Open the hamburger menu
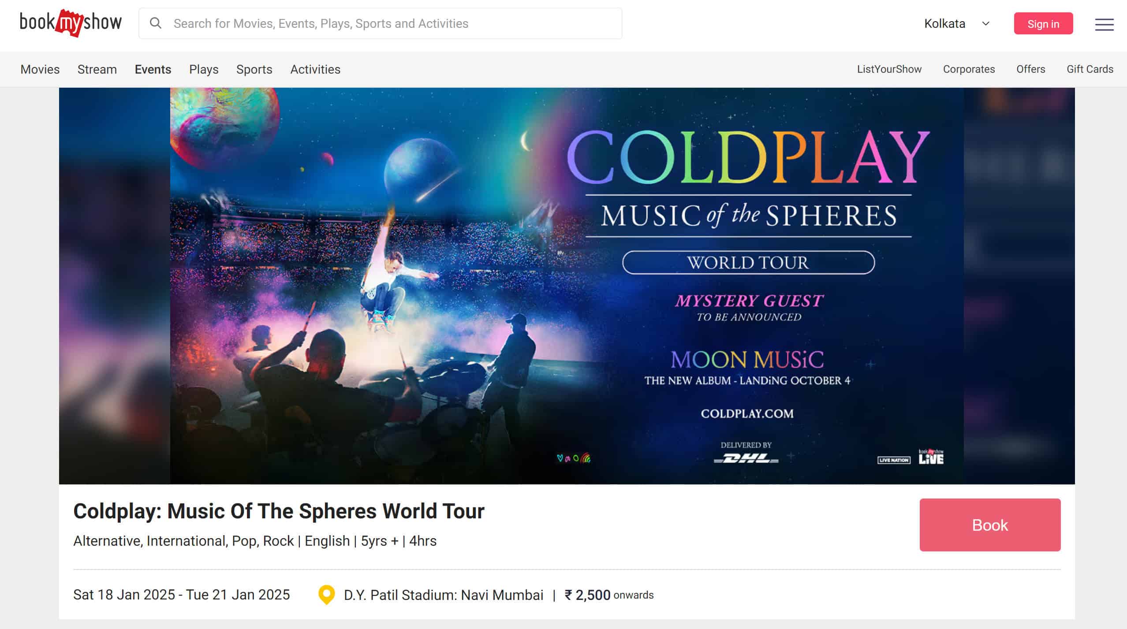Screen dimensions: 1127x629 coord(1104,25)
